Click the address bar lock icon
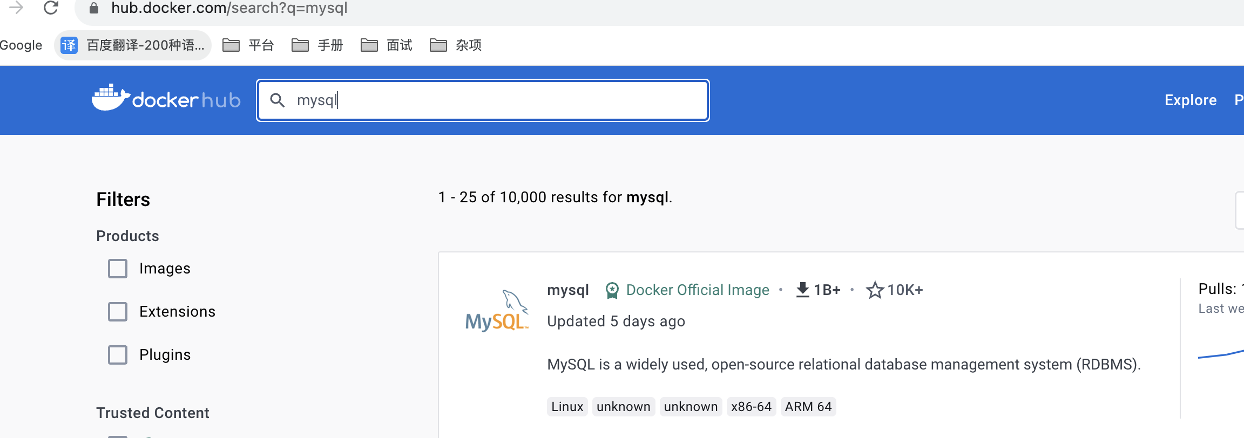 tap(94, 8)
